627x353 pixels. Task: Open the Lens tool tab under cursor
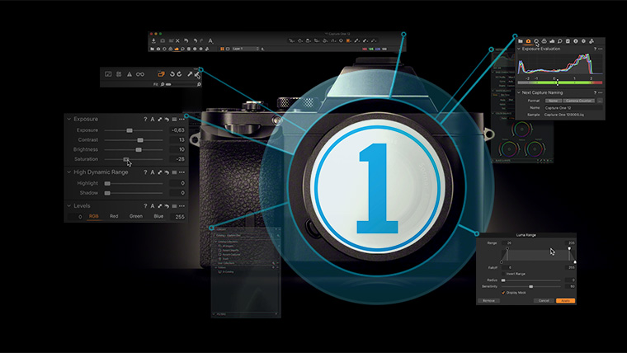pyautogui.click(x=536, y=41)
